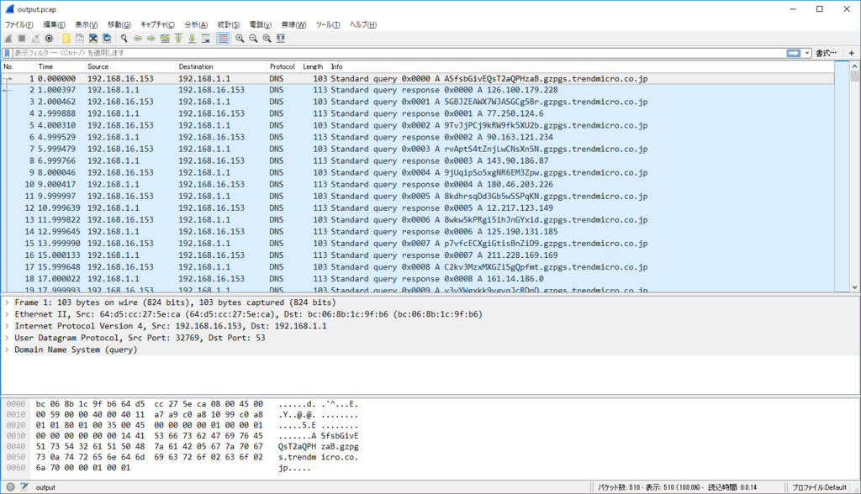Screen dimensions: 861x494
Task: Open a capture file with folder icon
Action: [66, 39]
